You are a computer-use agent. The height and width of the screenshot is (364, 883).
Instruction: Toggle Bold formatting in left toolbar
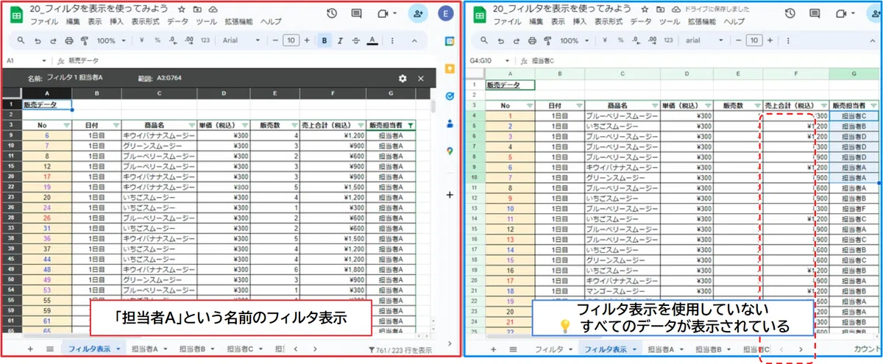tap(325, 40)
